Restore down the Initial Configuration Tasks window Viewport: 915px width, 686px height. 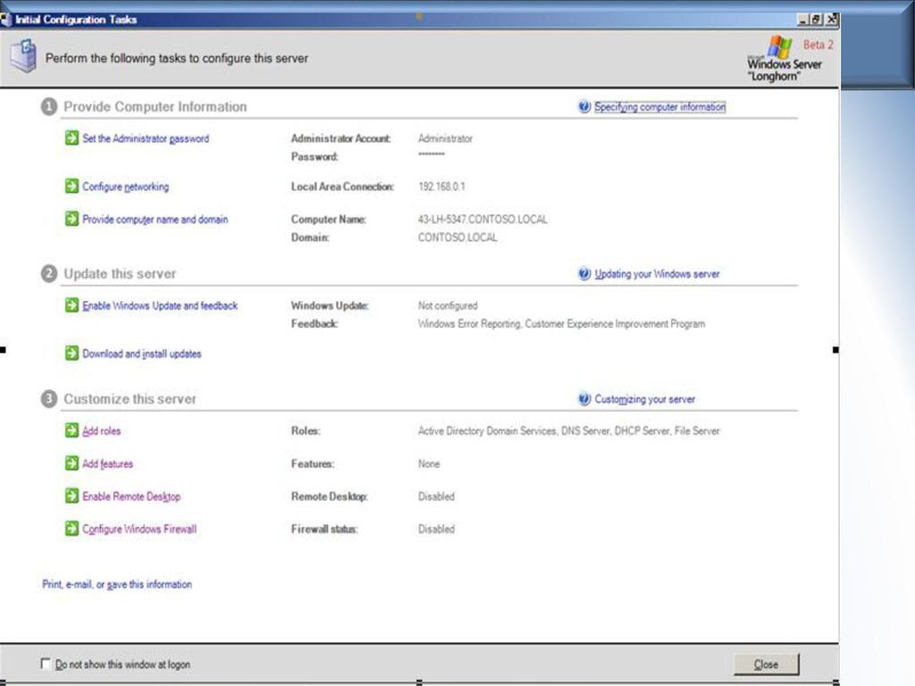tap(817, 20)
